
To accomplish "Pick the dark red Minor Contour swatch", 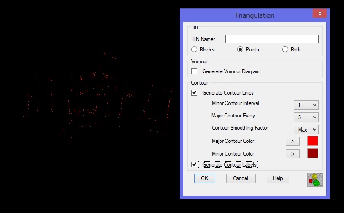I will pyautogui.click(x=313, y=153).
